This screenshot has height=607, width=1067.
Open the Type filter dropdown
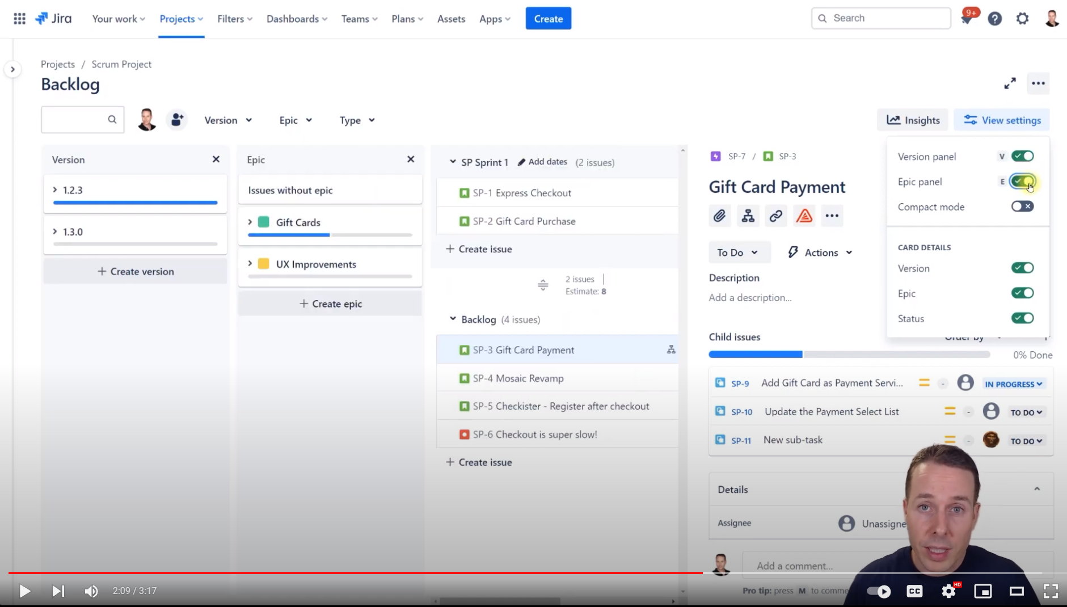(357, 120)
